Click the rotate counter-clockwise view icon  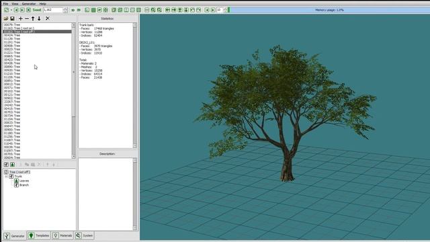(x=193, y=10)
